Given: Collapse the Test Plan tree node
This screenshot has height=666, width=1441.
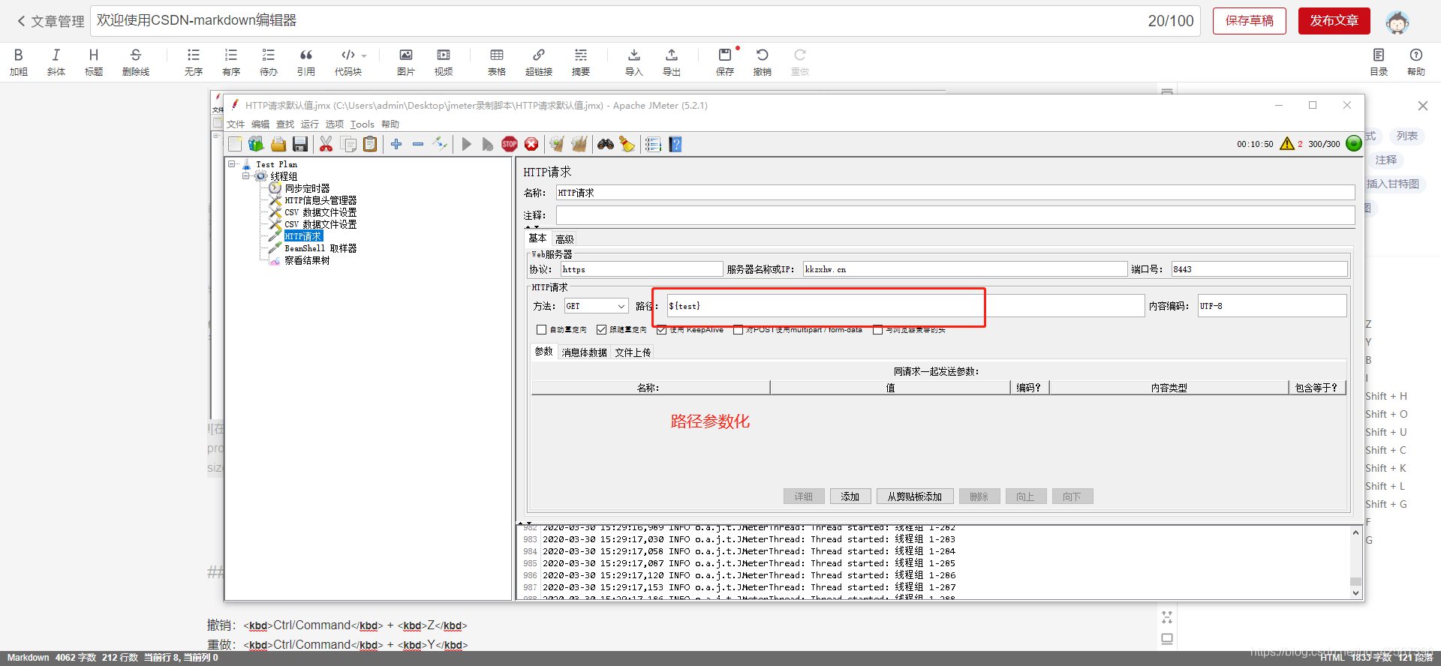Looking at the screenshot, I should point(233,164).
